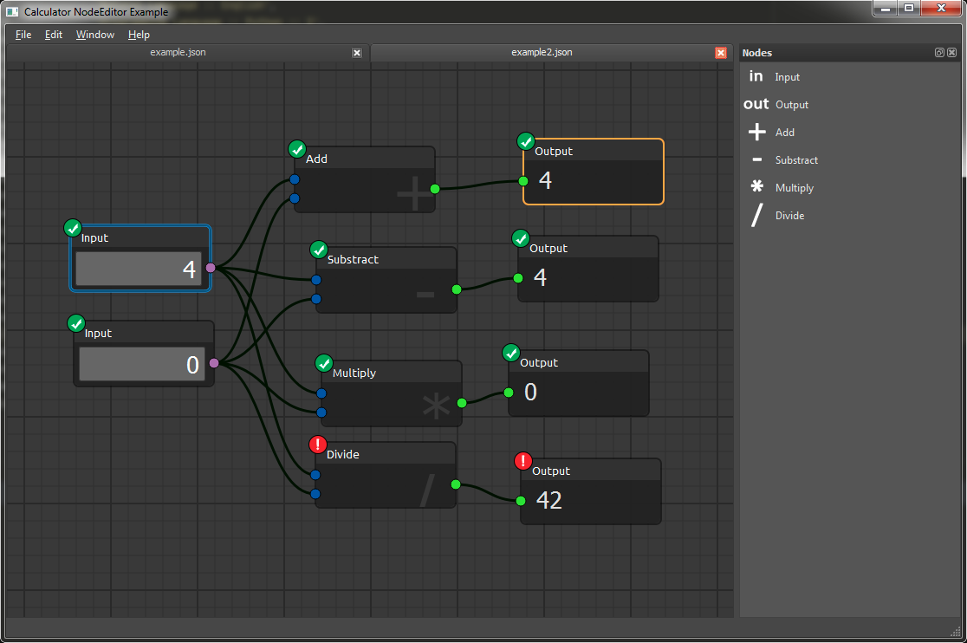The width and height of the screenshot is (967, 643).
Task: Click the green input socket of Output 42 node
Action: pos(521,501)
